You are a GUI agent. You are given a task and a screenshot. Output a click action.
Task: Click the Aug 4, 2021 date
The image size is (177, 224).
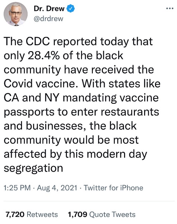coord(57,188)
